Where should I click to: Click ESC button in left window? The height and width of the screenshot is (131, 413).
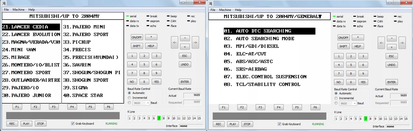[185, 56]
